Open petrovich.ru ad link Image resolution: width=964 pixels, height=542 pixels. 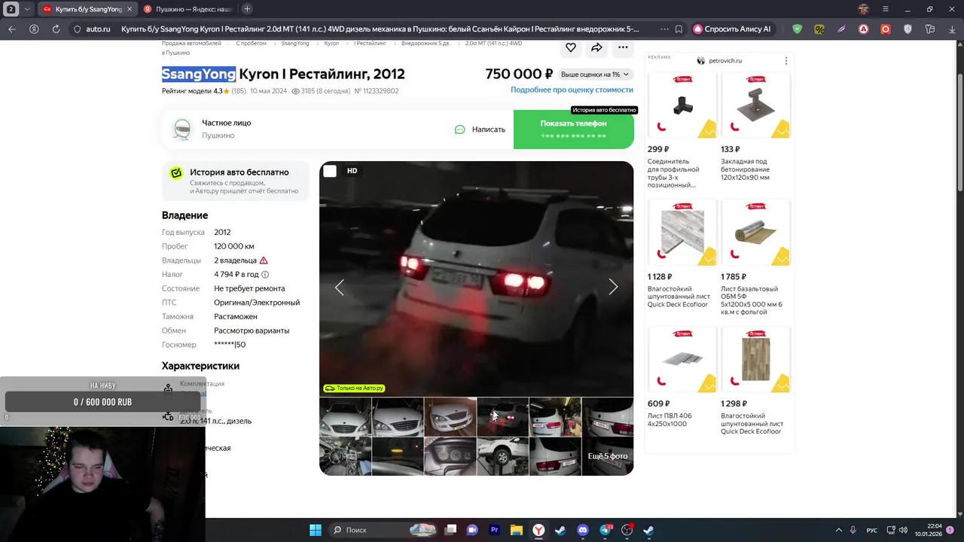[725, 61]
